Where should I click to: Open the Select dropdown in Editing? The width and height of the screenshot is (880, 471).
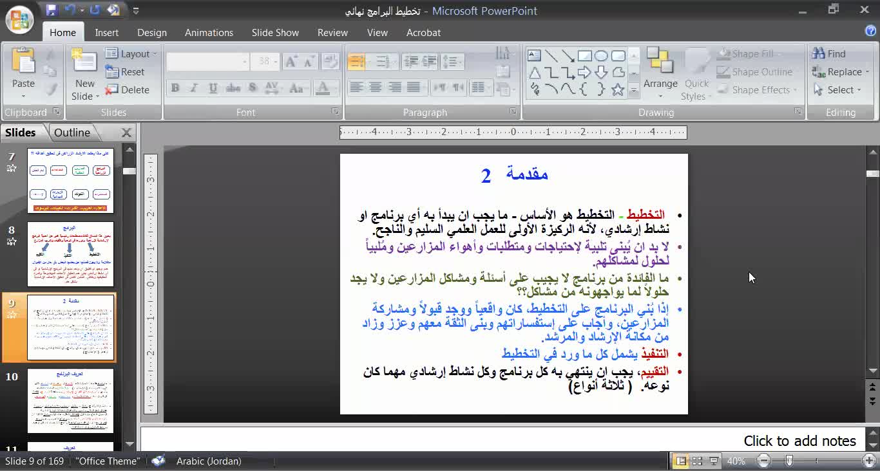[x=837, y=90]
